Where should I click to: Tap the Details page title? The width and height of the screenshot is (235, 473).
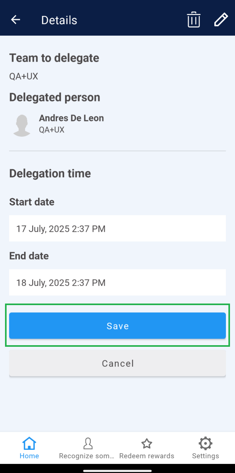[x=59, y=20]
